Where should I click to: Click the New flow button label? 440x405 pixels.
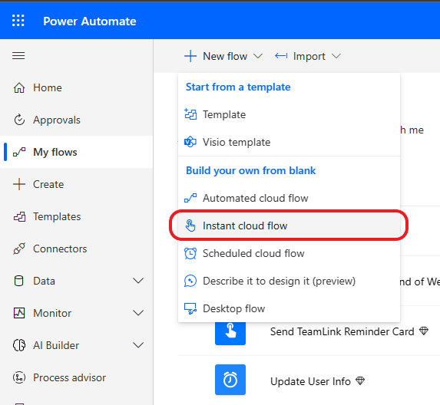coord(225,56)
